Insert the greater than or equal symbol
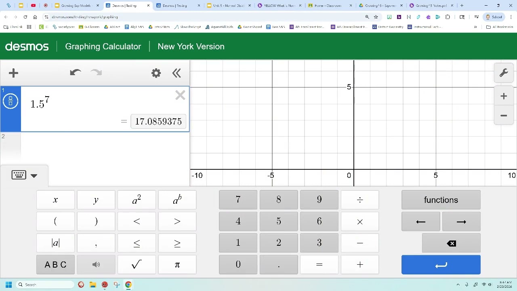The width and height of the screenshot is (517, 291). click(x=177, y=243)
